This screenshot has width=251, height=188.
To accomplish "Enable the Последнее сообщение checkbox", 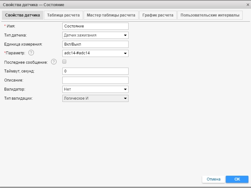I will coord(64,62).
